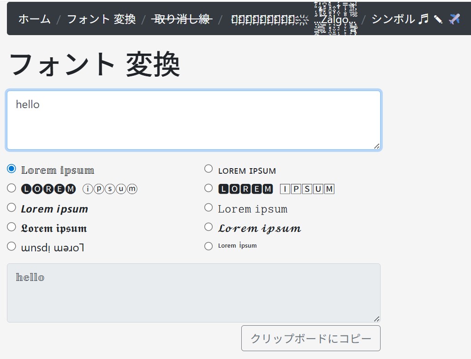The height and width of the screenshot is (359, 471).
Task: Click the pencil symbol icon
Action: click(x=438, y=19)
